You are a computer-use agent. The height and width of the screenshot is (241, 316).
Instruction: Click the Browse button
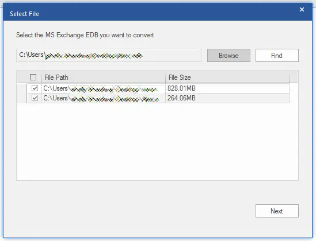pyautogui.click(x=229, y=56)
